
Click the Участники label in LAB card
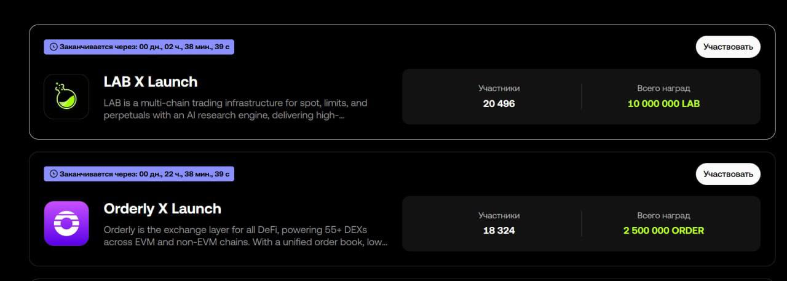499,89
